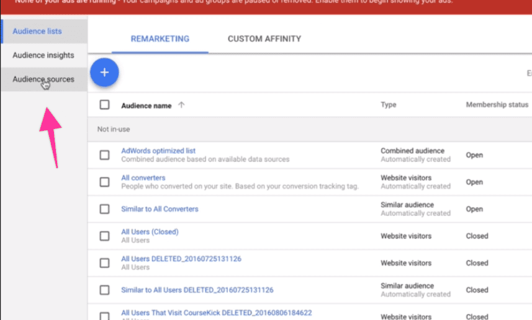Click the blue plus add audience button
This screenshot has height=320, width=532.
point(104,72)
